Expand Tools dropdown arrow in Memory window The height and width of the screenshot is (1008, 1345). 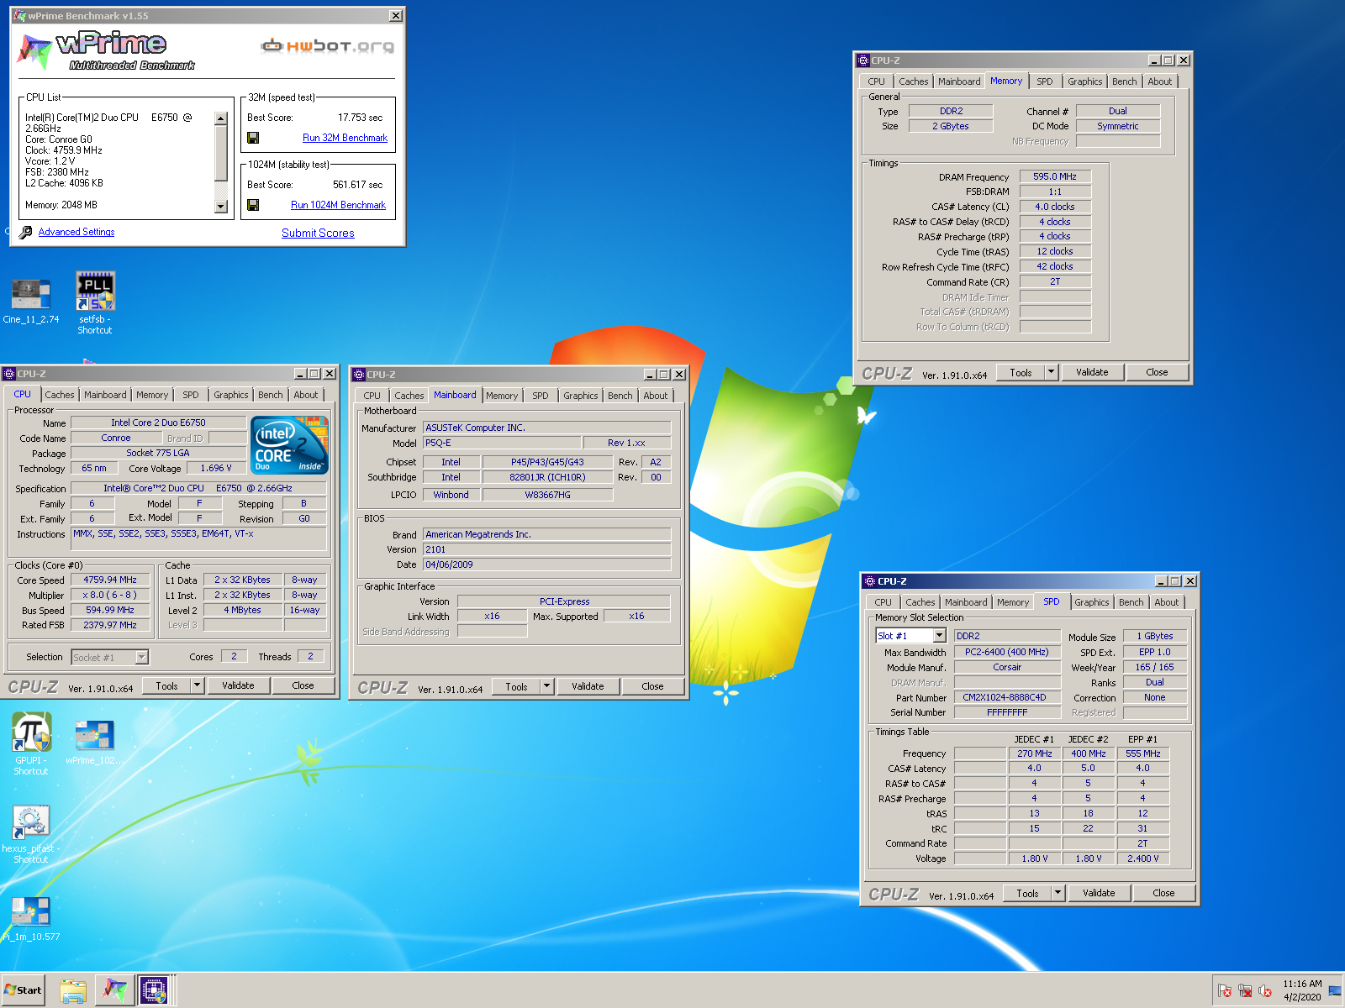1051,372
